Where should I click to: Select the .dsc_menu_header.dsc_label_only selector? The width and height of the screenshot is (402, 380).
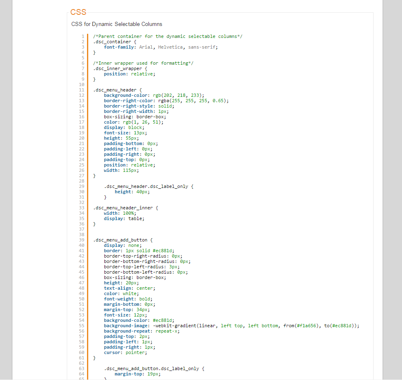click(148, 186)
